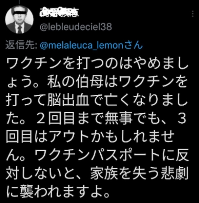Open tweet at line ワクチンを打つのはやめまし
The width and height of the screenshot is (199, 203).
[97, 63]
